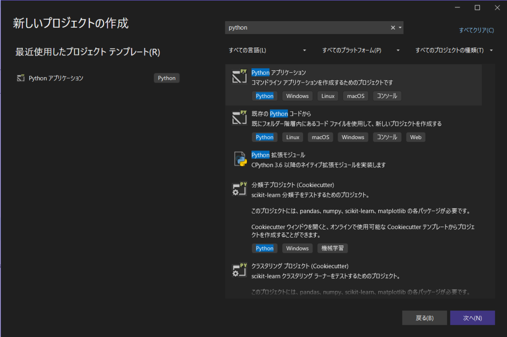The width and height of the screenshot is (507, 337).
Task: Click the Python アプリケーション template icon
Action: pyautogui.click(x=240, y=77)
